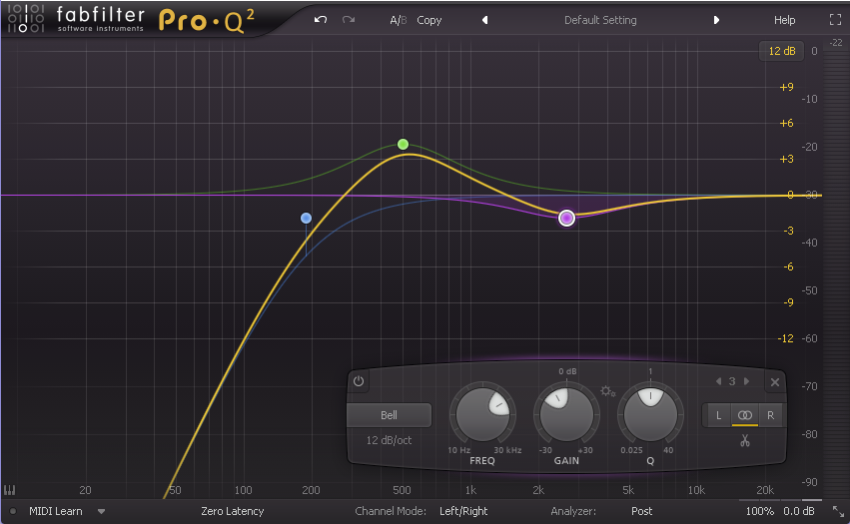This screenshot has width=850, height=524.
Task: Click the GAIN knob
Action: pos(566,414)
